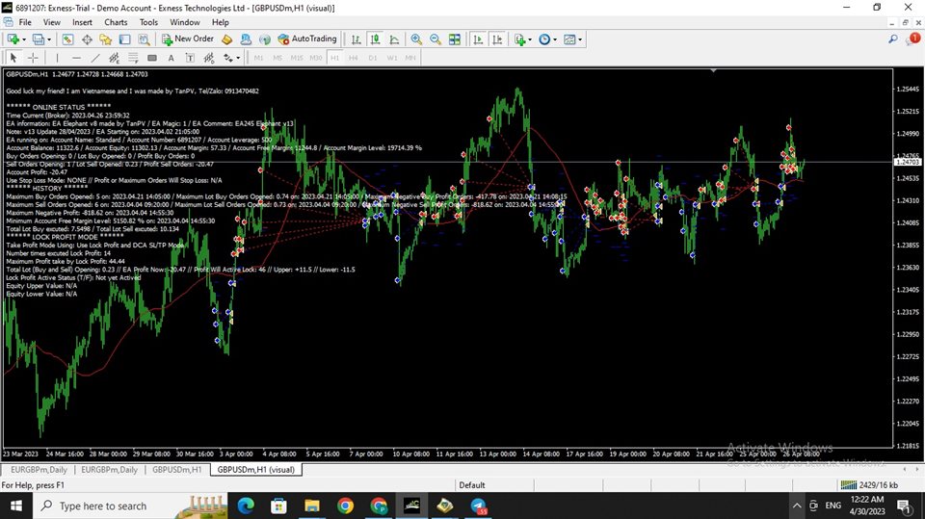Click the Default profile status bar entry
The width and height of the screenshot is (925, 519).
tap(472, 484)
